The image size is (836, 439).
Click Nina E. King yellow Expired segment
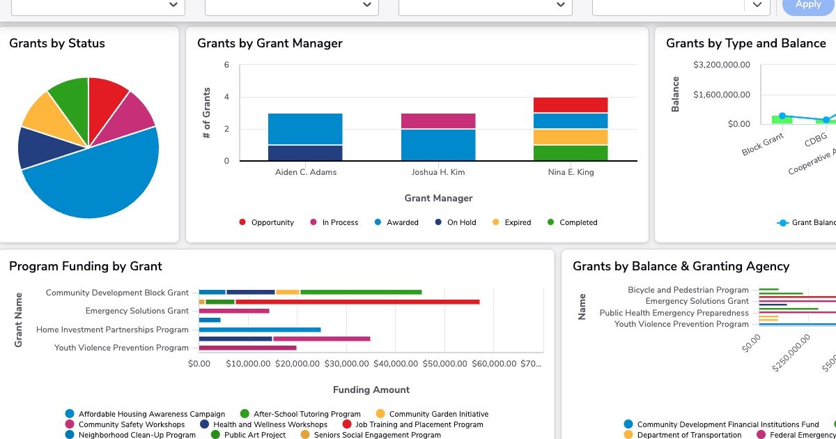point(571,137)
